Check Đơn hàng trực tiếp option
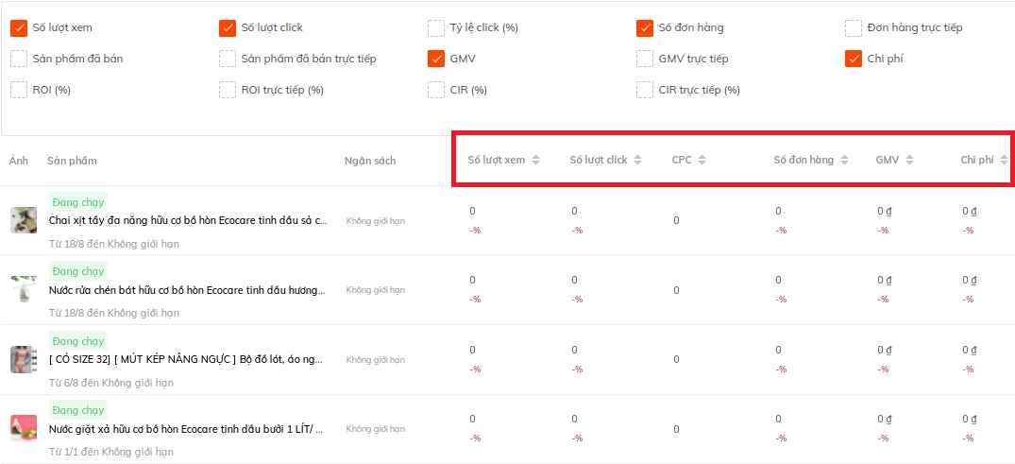 tap(853, 28)
